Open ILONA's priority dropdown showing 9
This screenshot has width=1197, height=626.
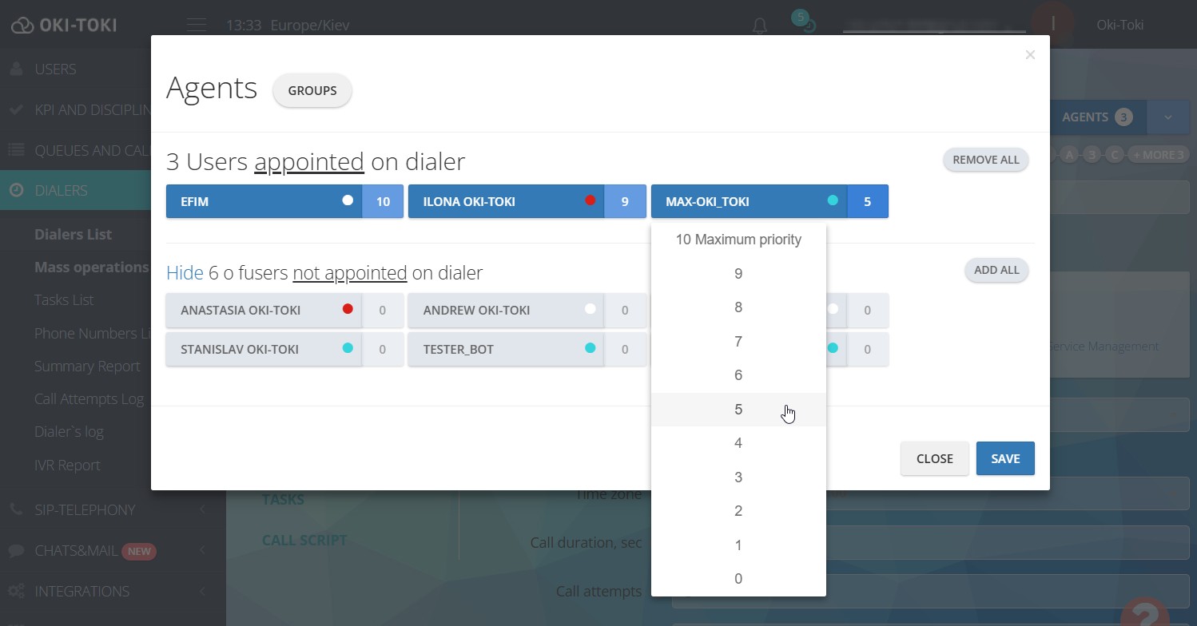click(x=625, y=201)
